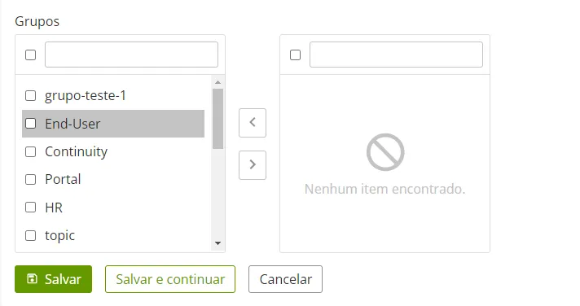The height and width of the screenshot is (306, 580).
Task: Toggle select-all checkbox in right list
Action: pos(295,55)
